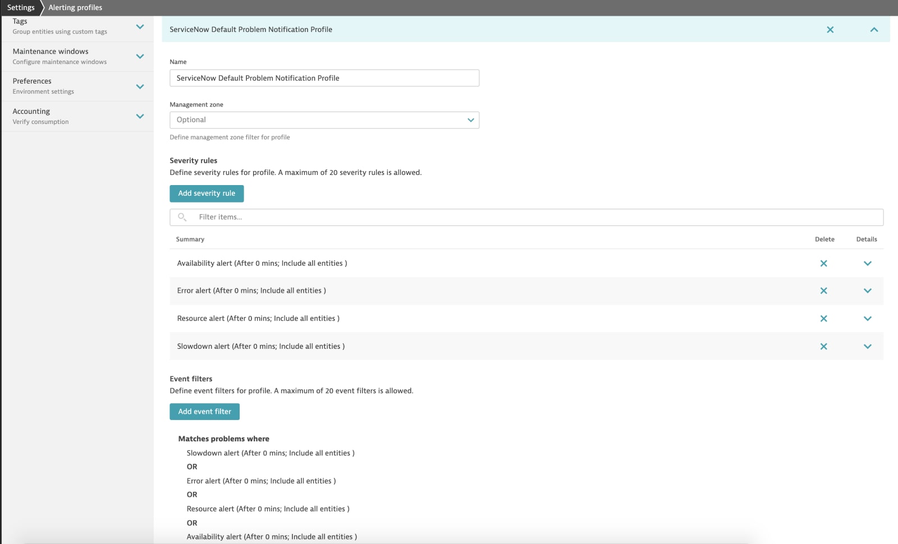Click the Delete column header
The height and width of the screenshot is (544, 898).
click(x=824, y=239)
